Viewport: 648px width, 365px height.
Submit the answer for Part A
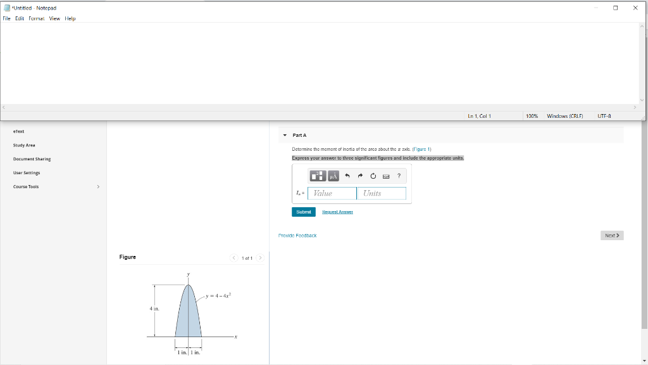pos(304,212)
